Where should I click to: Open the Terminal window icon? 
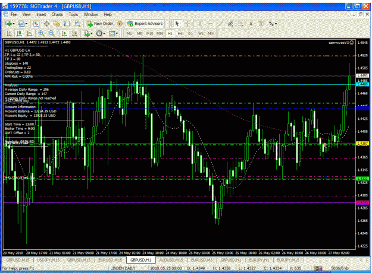coord(67,24)
